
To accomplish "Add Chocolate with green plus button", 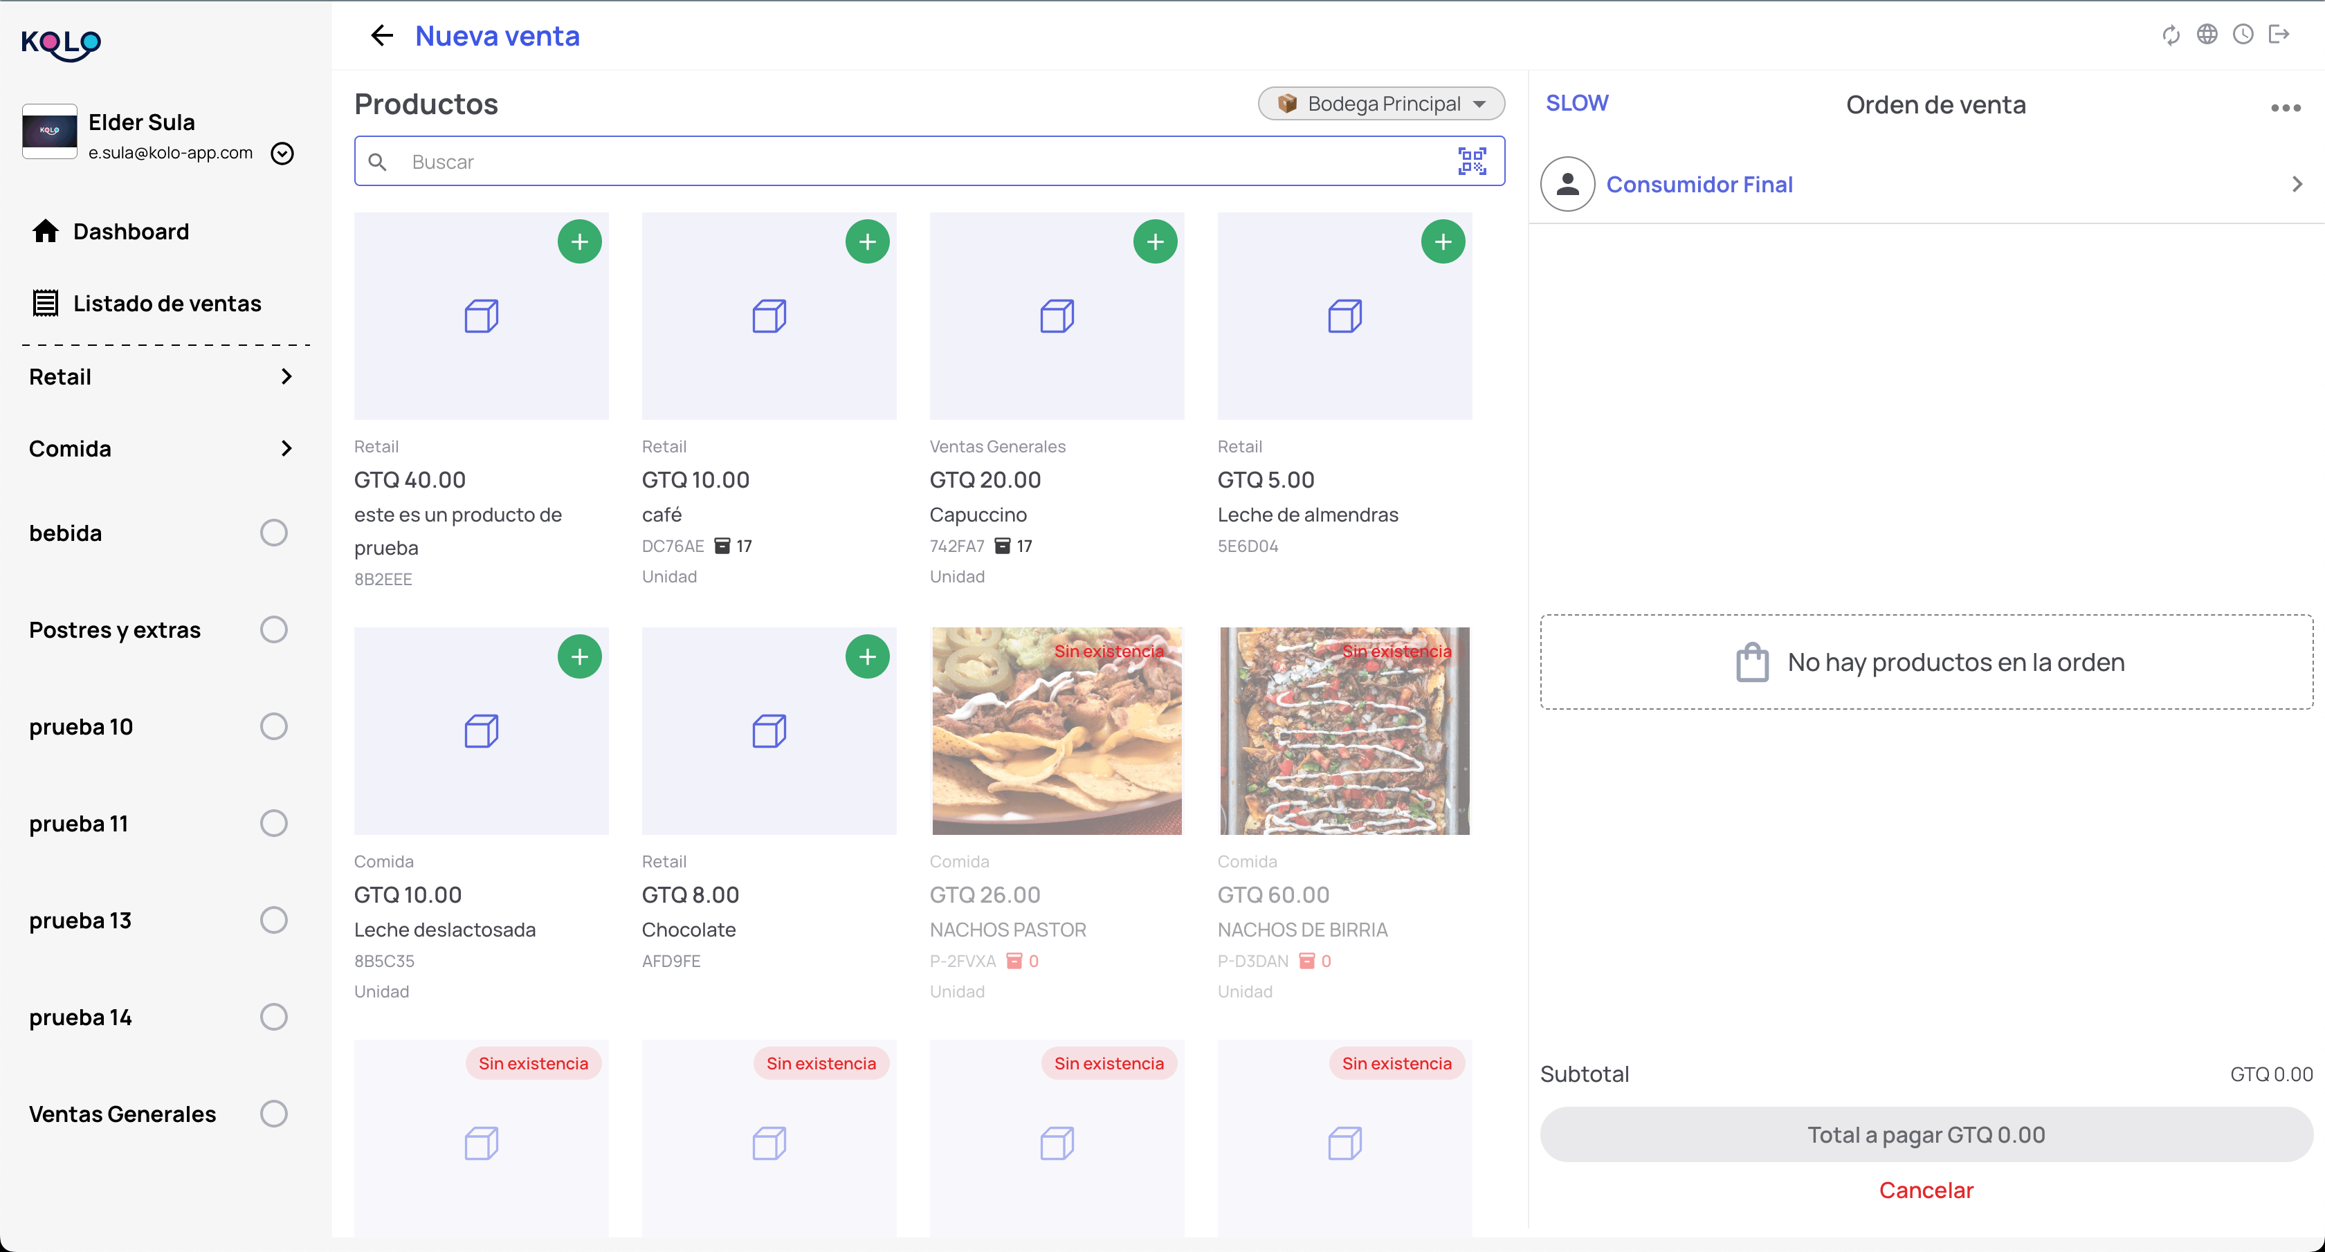I will (x=867, y=656).
